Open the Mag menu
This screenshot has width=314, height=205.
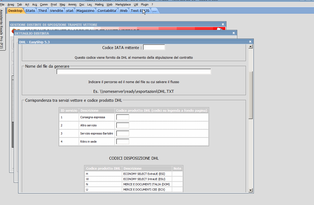[62, 4]
